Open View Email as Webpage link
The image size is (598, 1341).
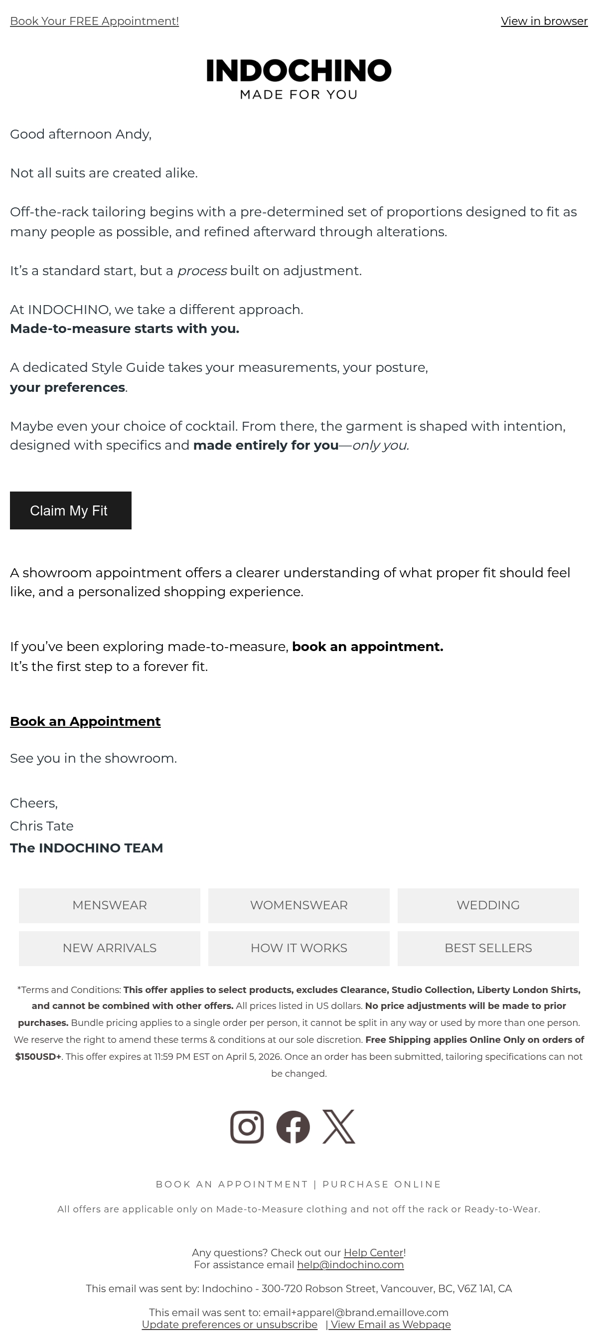(389, 1325)
